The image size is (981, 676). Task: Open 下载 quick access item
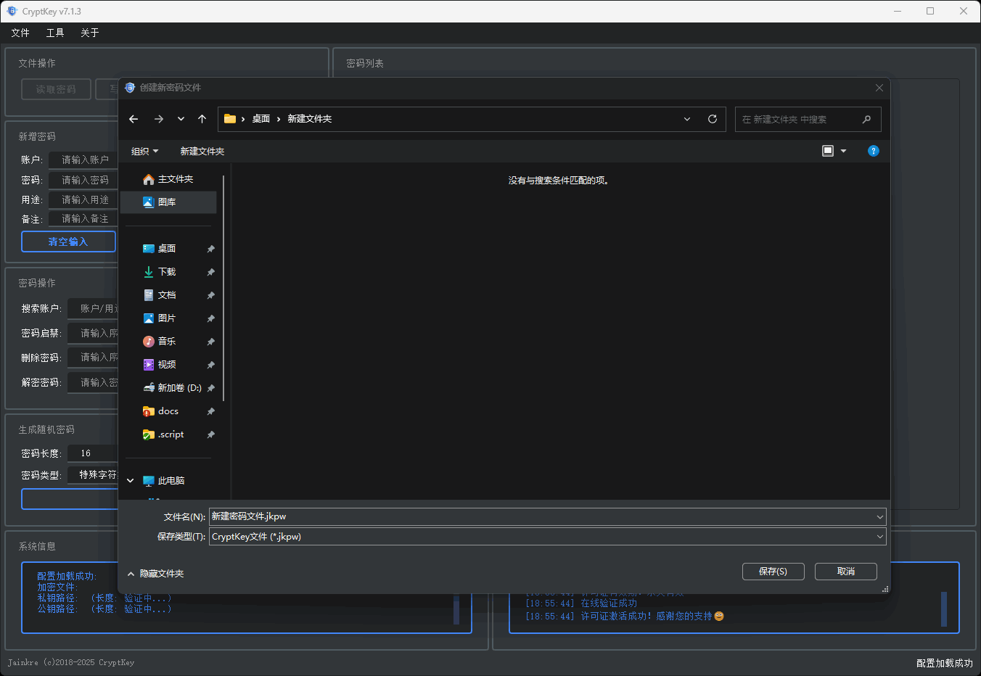pos(168,272)
